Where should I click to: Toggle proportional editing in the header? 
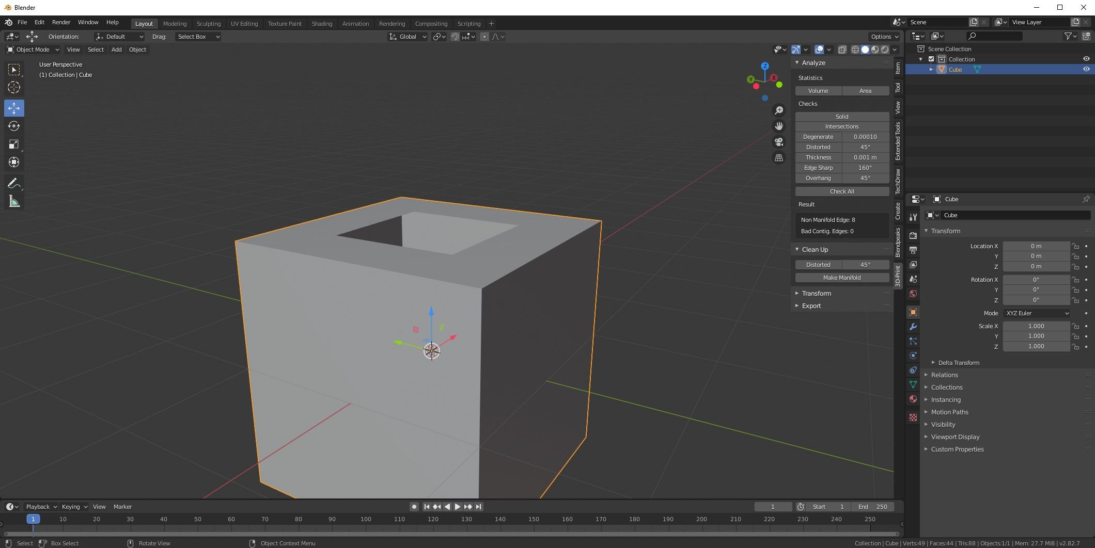click(x=484, y=37)
